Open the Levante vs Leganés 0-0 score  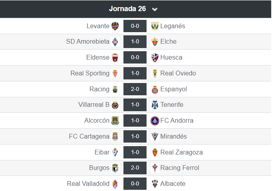pyautogui.click(x=135, y=26)
